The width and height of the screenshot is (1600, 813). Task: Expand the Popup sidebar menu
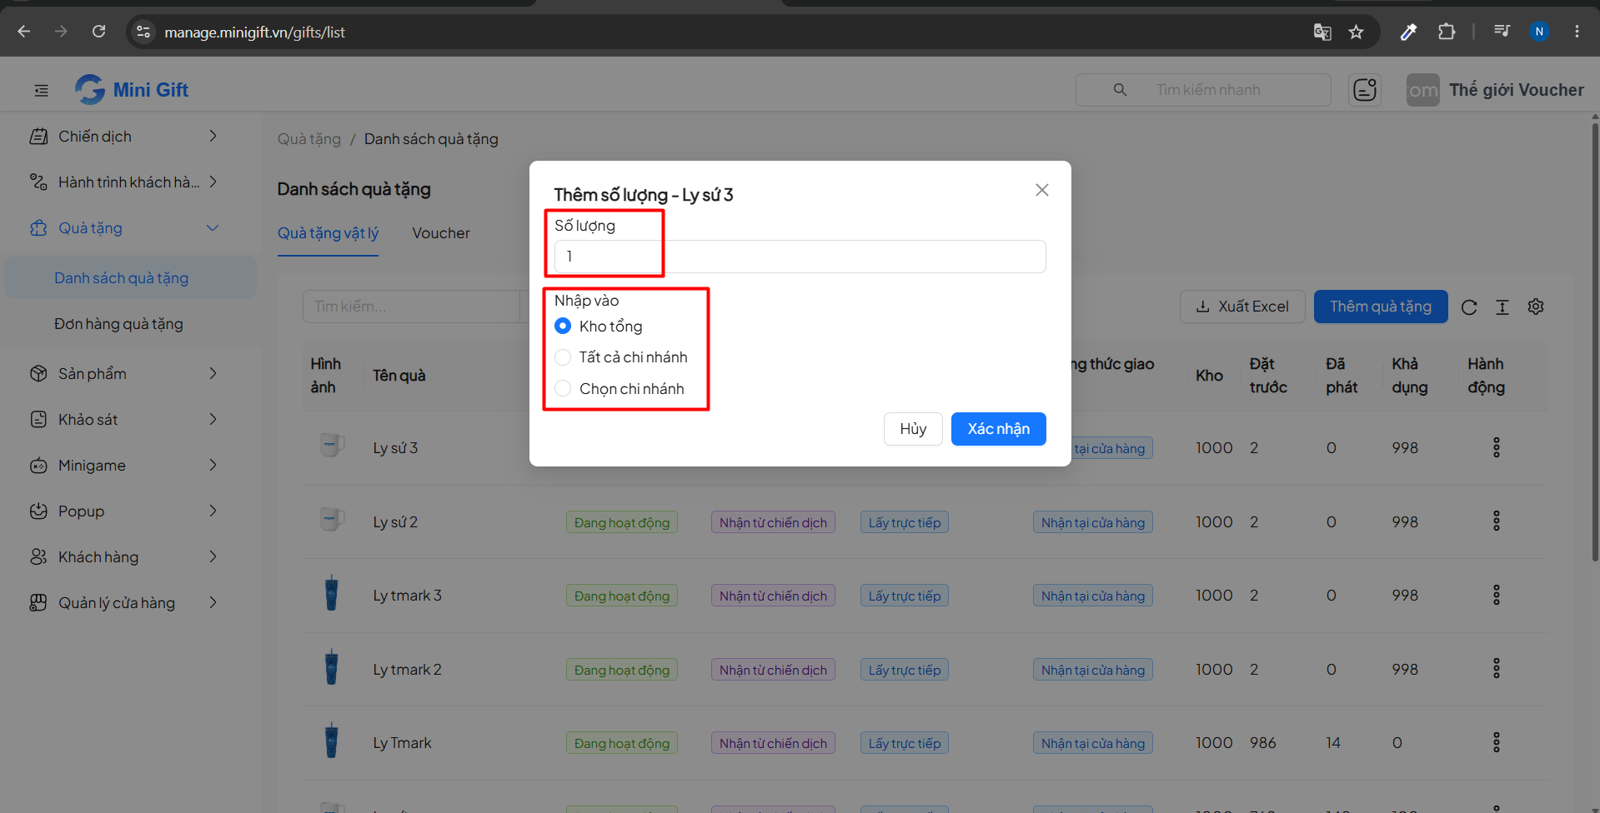click(125, 511)
